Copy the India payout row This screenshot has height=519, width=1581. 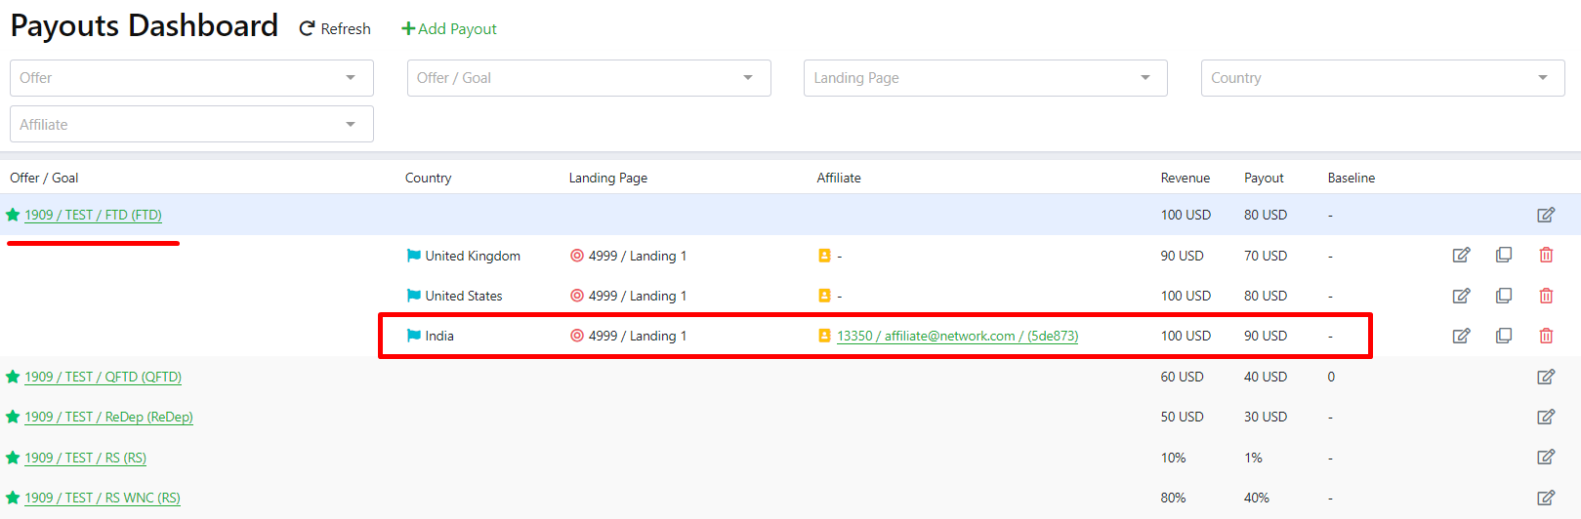1504,336
